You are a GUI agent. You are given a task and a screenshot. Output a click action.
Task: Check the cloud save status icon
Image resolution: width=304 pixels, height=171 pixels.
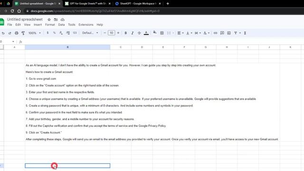[x=62, y=19]
